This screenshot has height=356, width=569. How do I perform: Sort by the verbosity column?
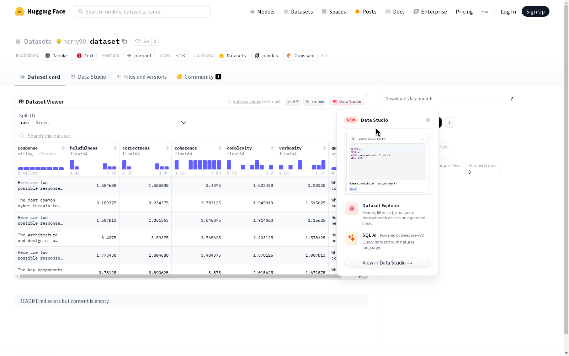(x=324, y=148)
